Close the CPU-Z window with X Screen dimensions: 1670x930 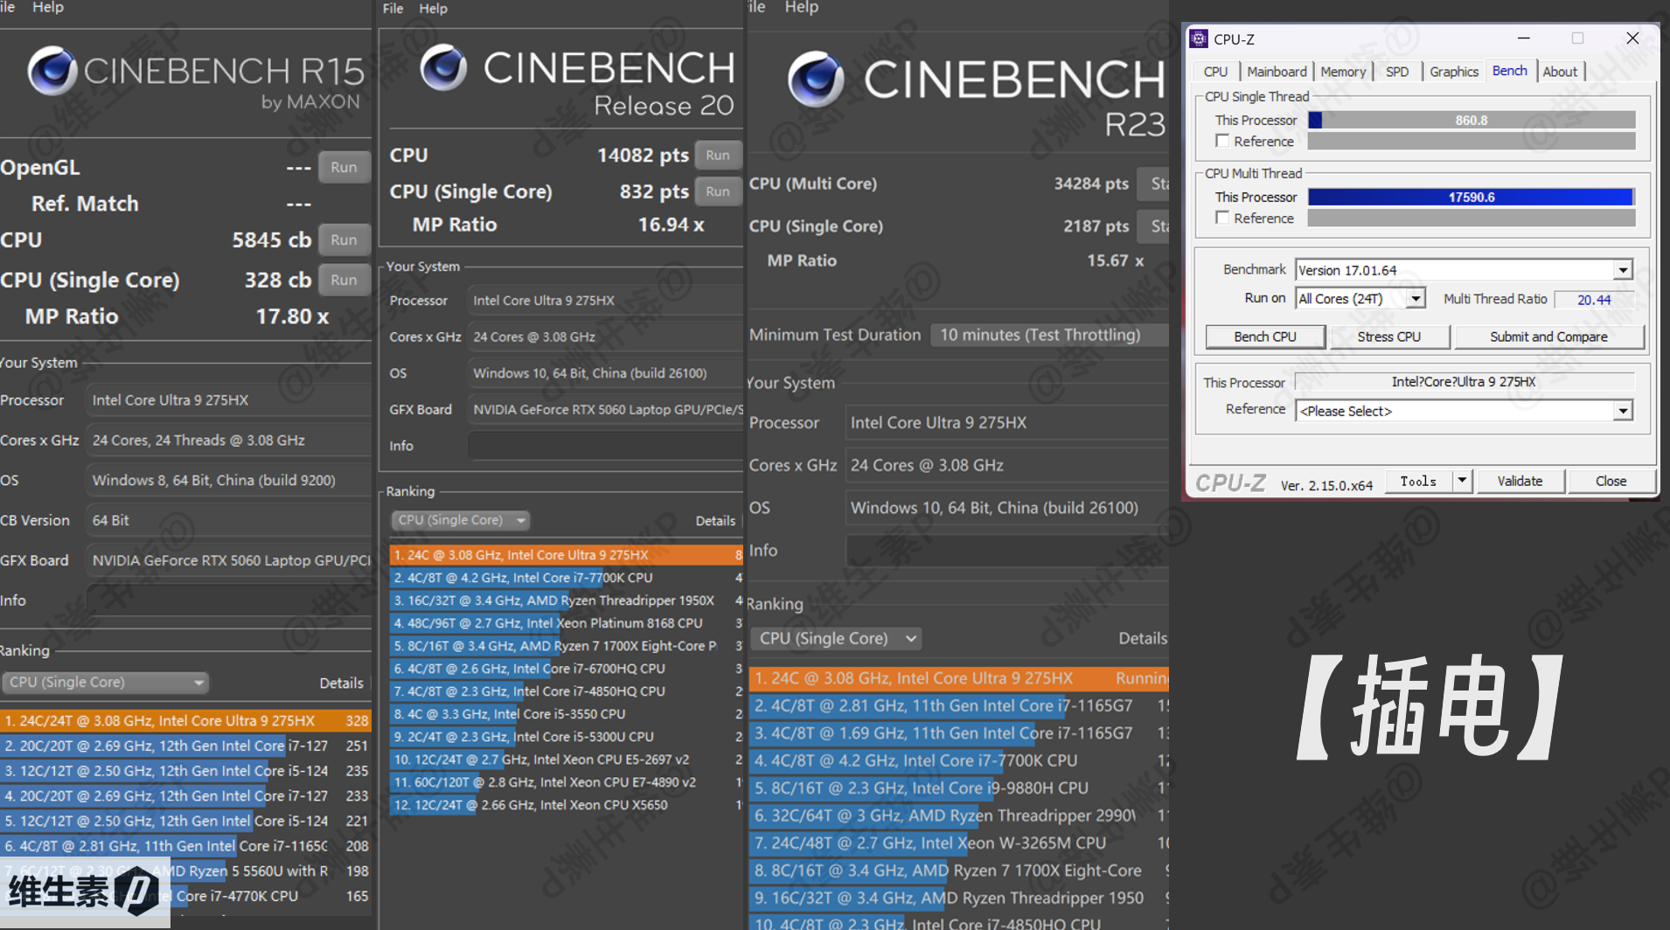click(1632, 38)
